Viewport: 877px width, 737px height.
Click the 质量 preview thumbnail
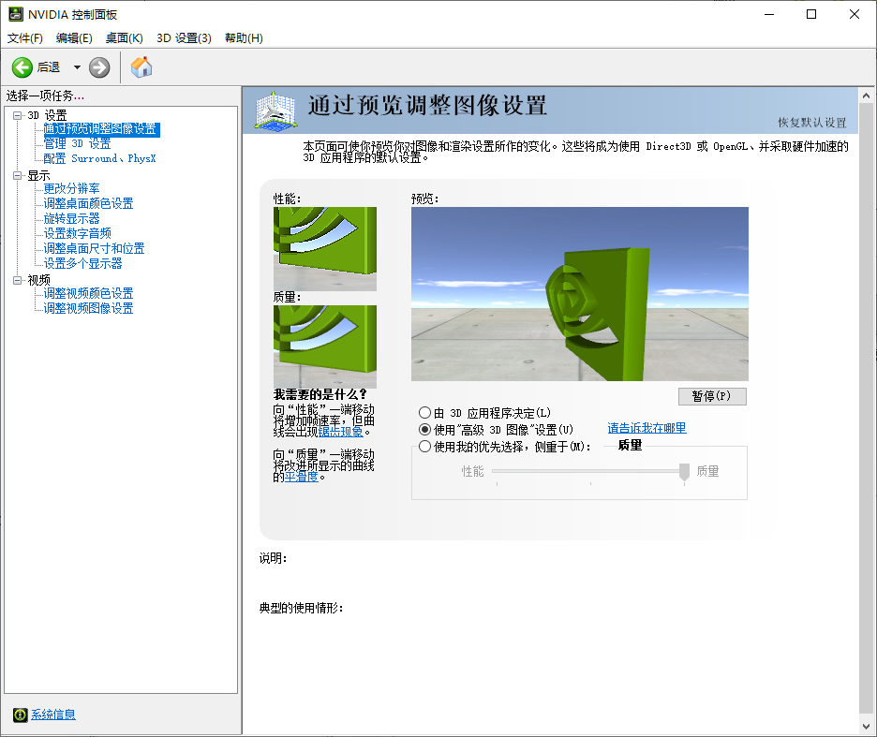325,346
